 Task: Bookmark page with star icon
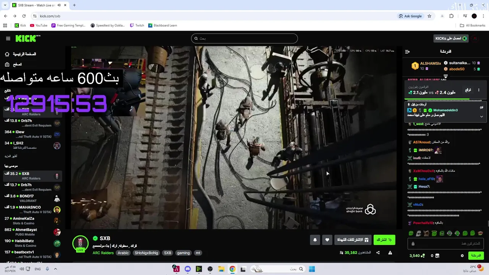point(429,16)
